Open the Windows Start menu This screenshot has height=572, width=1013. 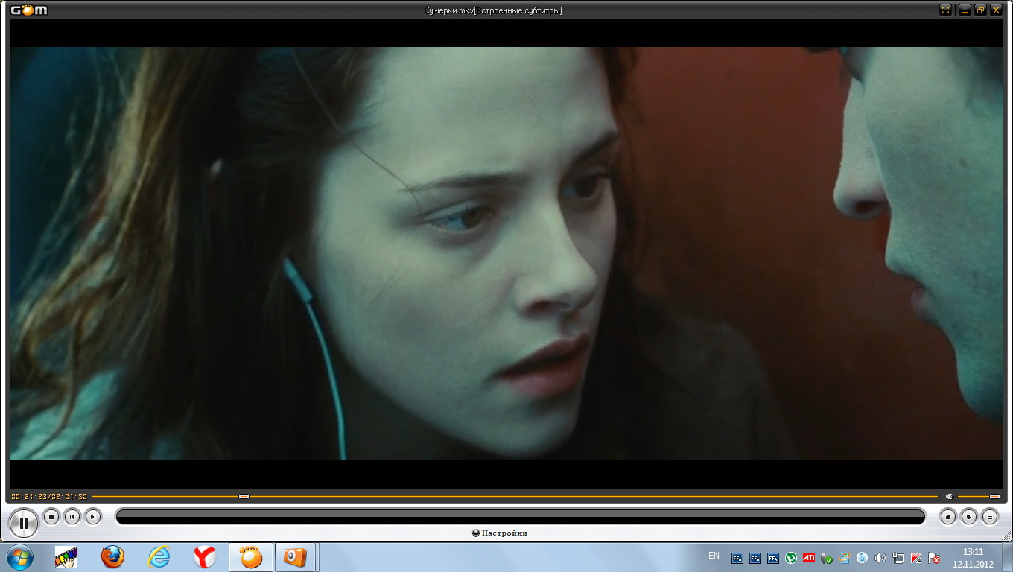(19, 557)
